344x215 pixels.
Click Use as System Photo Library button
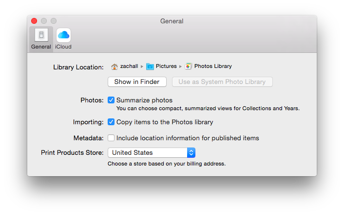[222, 82]
